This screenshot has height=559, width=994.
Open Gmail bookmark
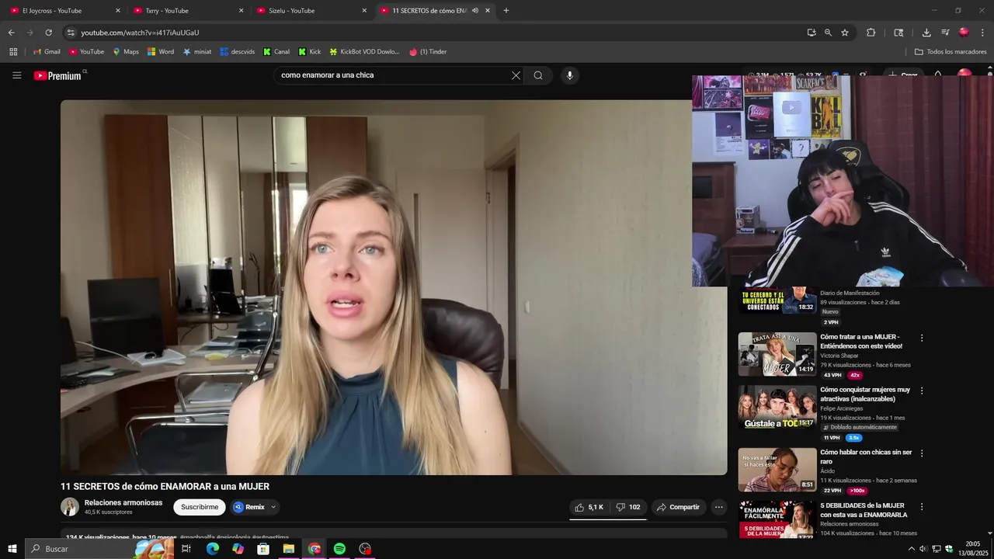[47, 52]
